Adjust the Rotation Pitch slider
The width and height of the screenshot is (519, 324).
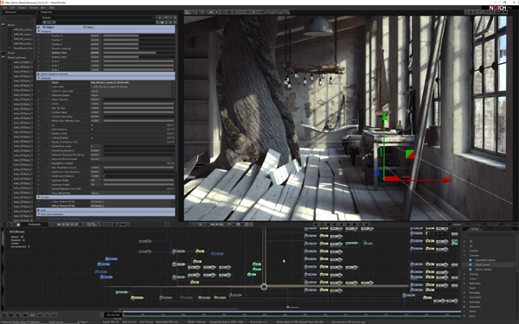pyautogui.click(x=138, y=53)
